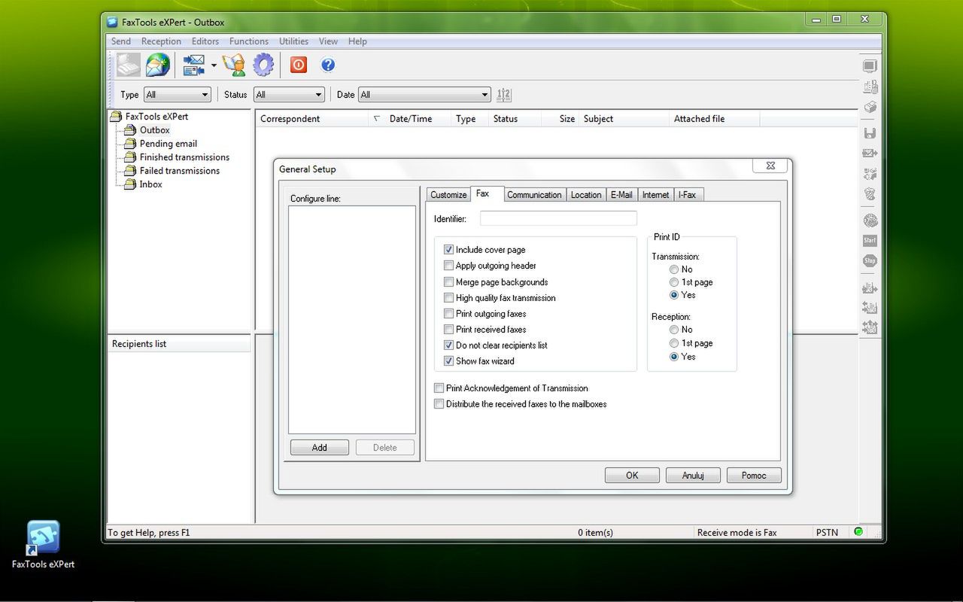Open the Functions menu

pos(249,41)
